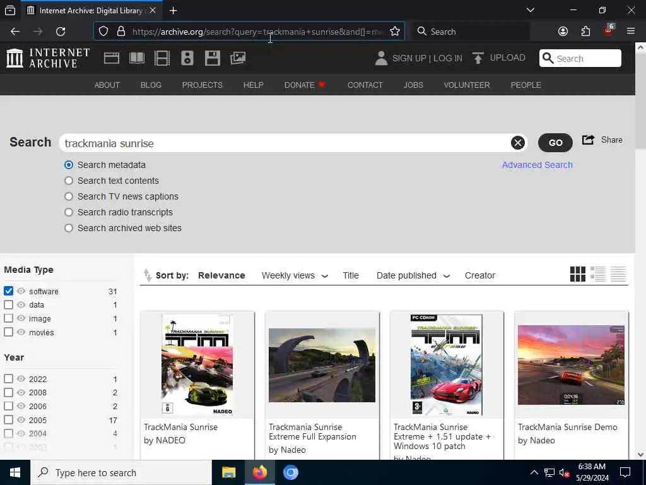Open the Advanced Search link
Image resolution: width=646 pixels, height=485 pixels.
(537, 165)
